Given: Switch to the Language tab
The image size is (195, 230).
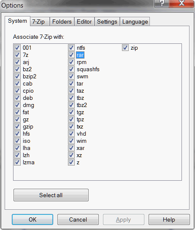Looking at the screenshot, I should click(135, 21).
